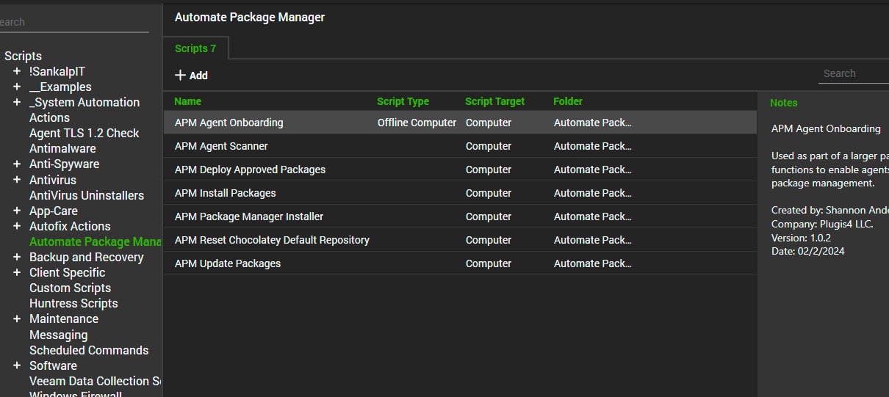Expand the Backup and Recovery folder
Image resolution: width=889 pixels, height=397 pixels.
coord(17,257)
